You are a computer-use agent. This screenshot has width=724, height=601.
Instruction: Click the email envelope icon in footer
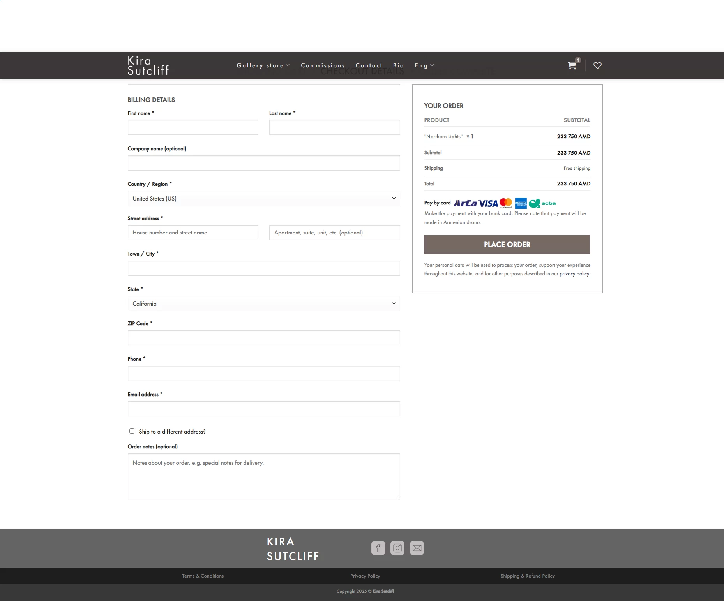point(417,548)
